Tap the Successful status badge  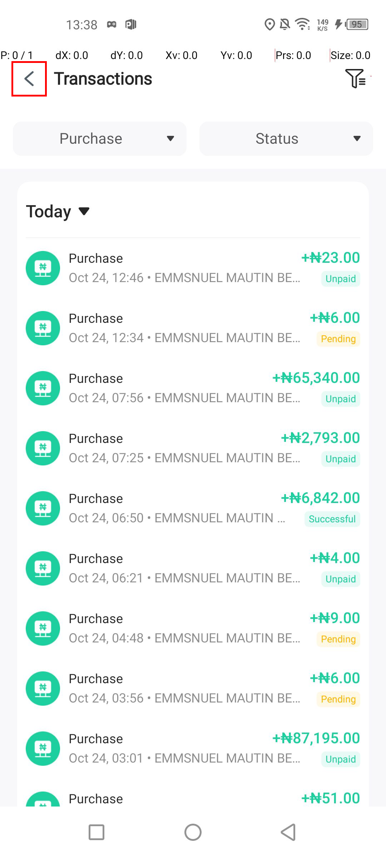(x=332, y=519)
